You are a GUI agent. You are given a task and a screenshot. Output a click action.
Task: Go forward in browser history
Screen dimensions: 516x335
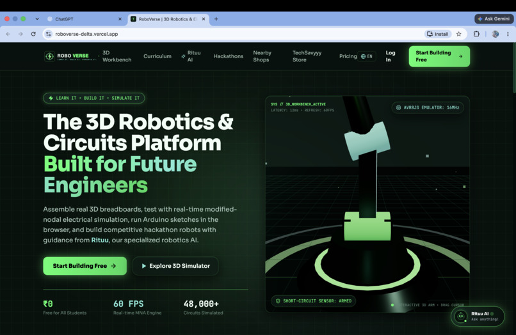tap(20, 34)
